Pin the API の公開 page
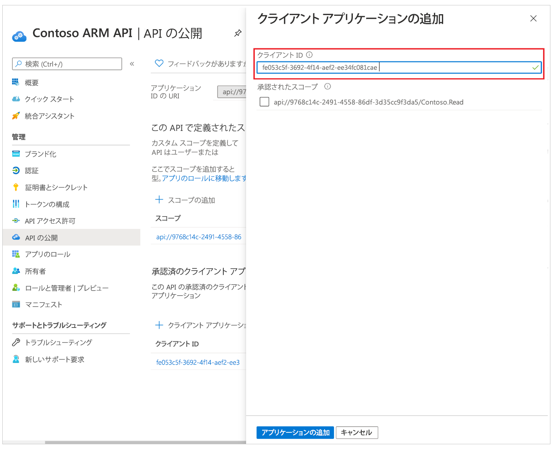This screenshot has height=450, width=555. click(x=238, y=33)
